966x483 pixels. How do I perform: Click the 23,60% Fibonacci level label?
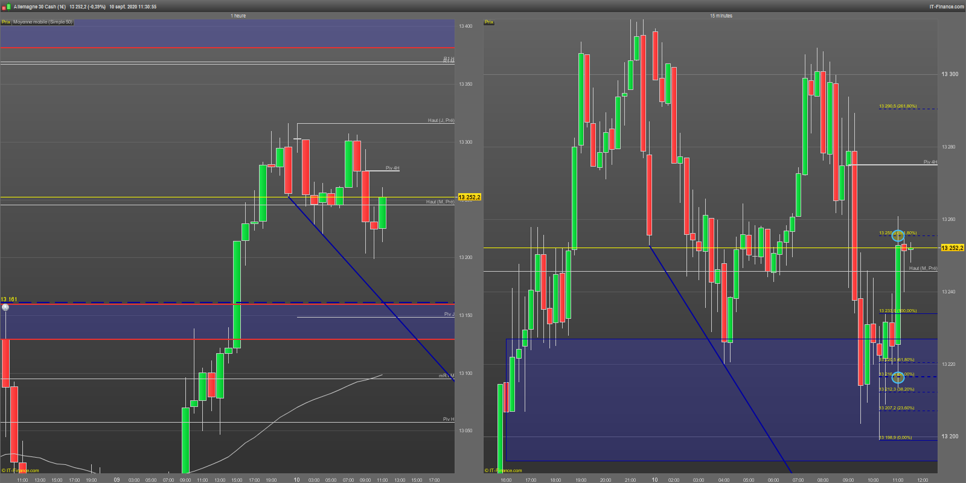click(x=897, y=408)
